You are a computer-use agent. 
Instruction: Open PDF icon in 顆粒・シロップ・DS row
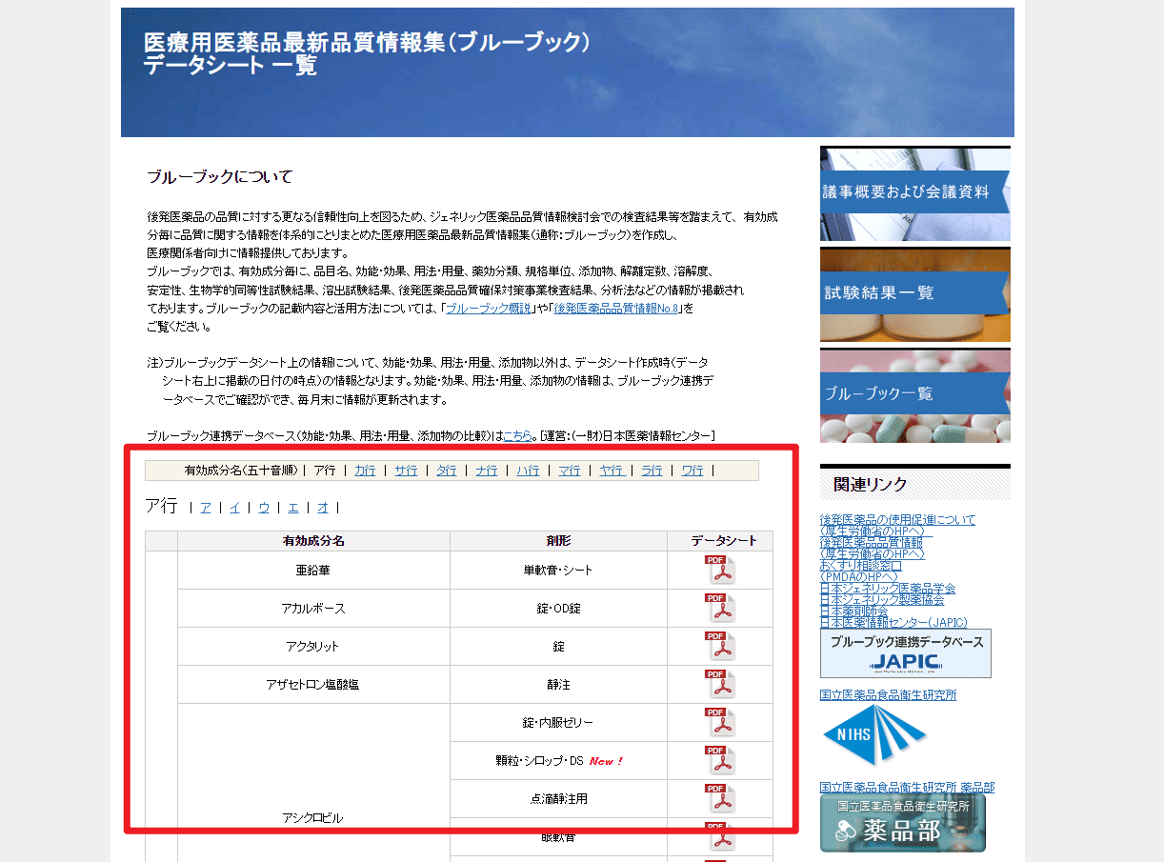(x=720, y=760)
